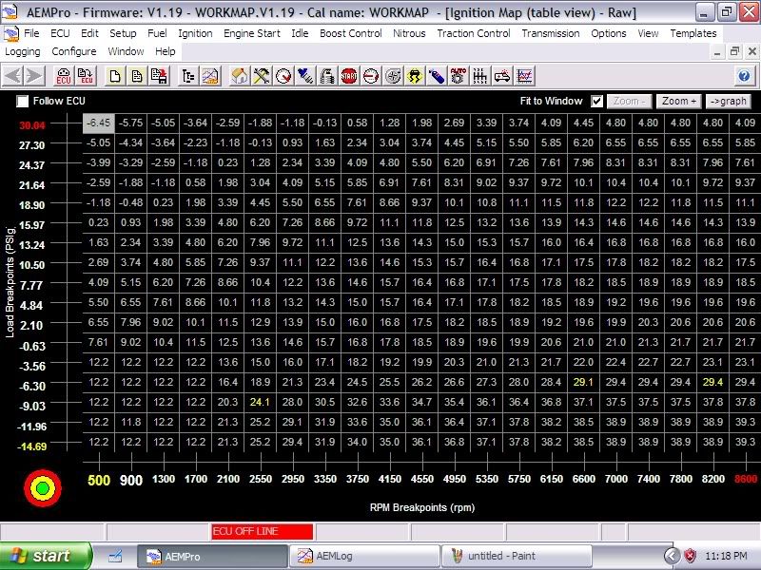Click the red START engine icon
761x570 pixels.
(x=349, y=76)
